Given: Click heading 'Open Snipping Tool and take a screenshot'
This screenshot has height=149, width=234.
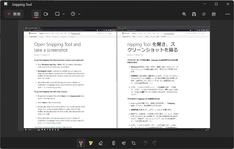Looking at the screenshot, I should pos(57,47).
